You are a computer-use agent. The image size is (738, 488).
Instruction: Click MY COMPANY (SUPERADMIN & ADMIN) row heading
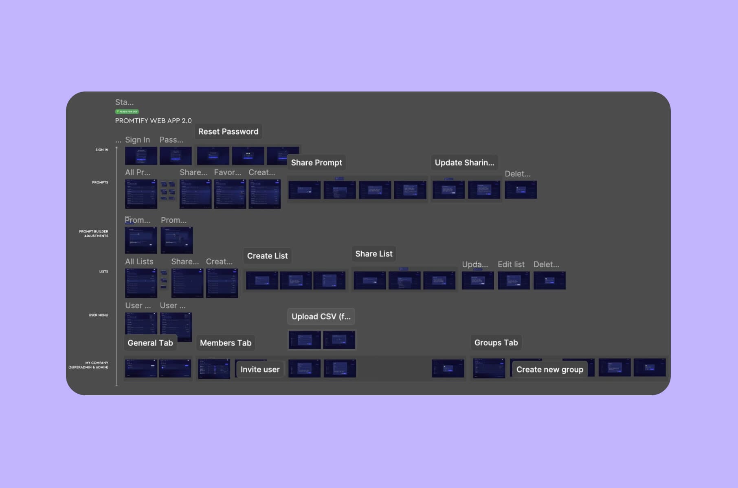click(88, 365)
